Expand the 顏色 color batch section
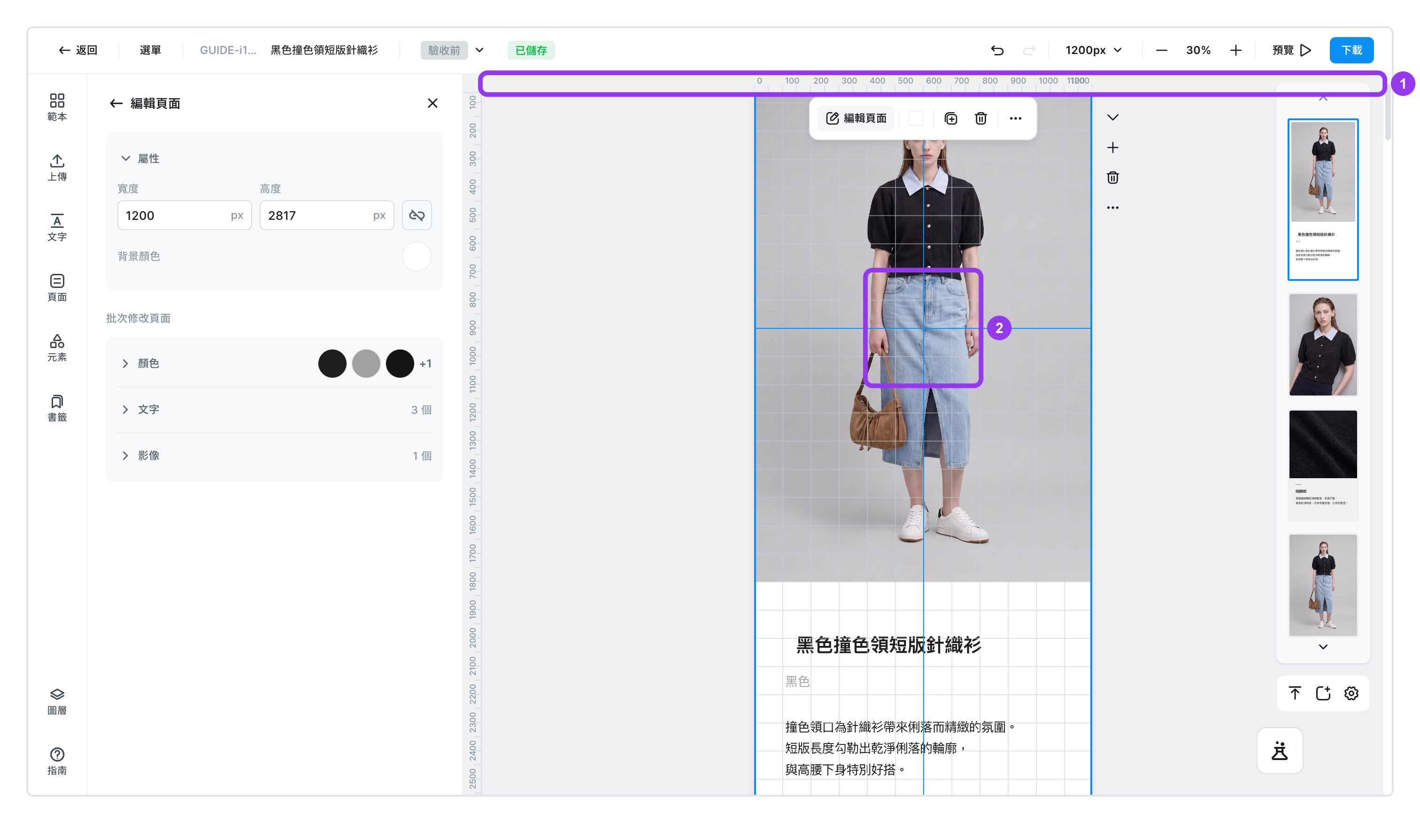1420x823 pixels. coord(125,364)
